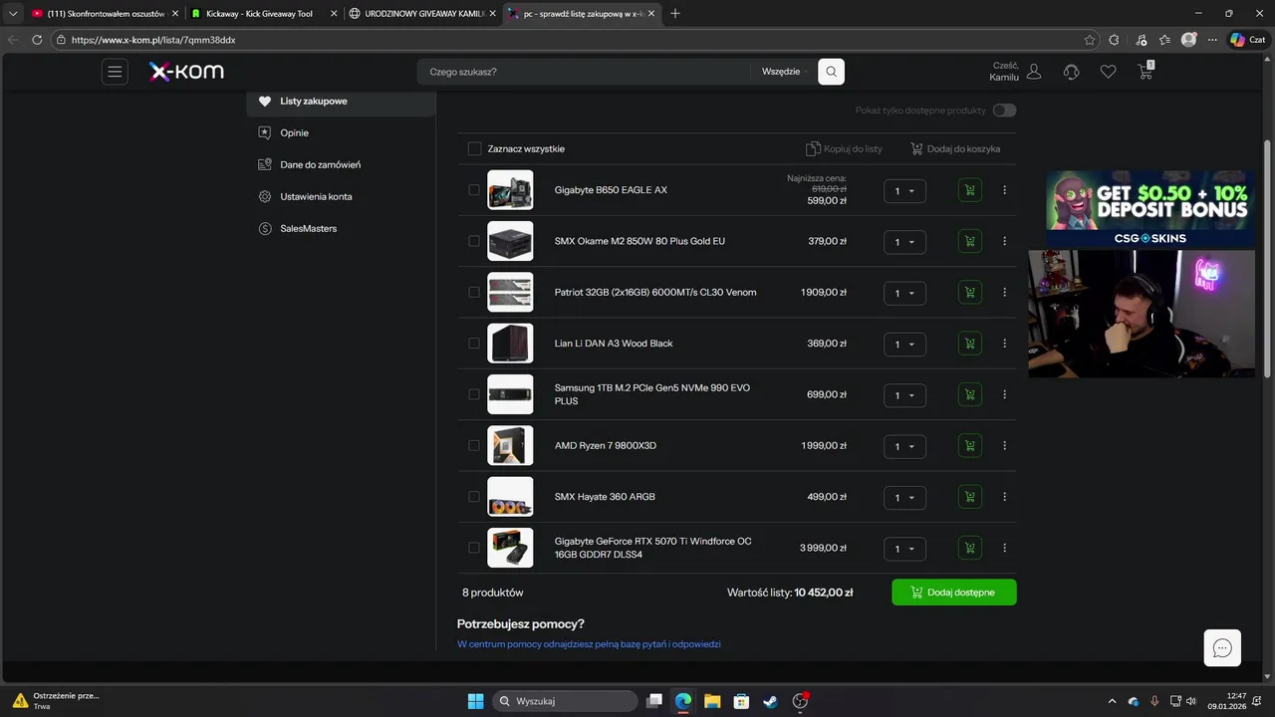Click the page vertical scrollbar

pyautogui.click(x=1268, y=259)
